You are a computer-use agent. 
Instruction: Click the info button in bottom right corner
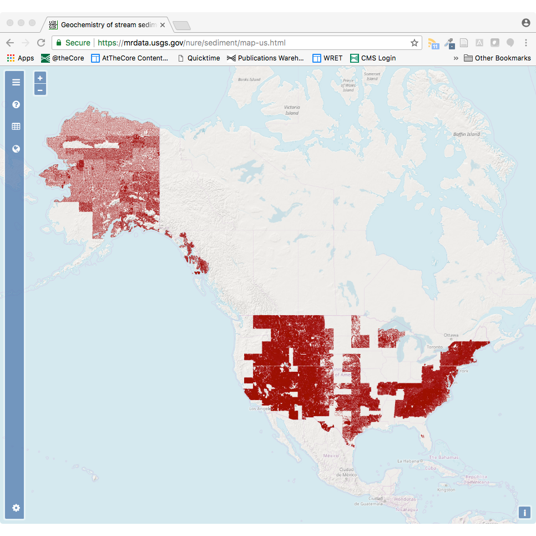point(524,512)
